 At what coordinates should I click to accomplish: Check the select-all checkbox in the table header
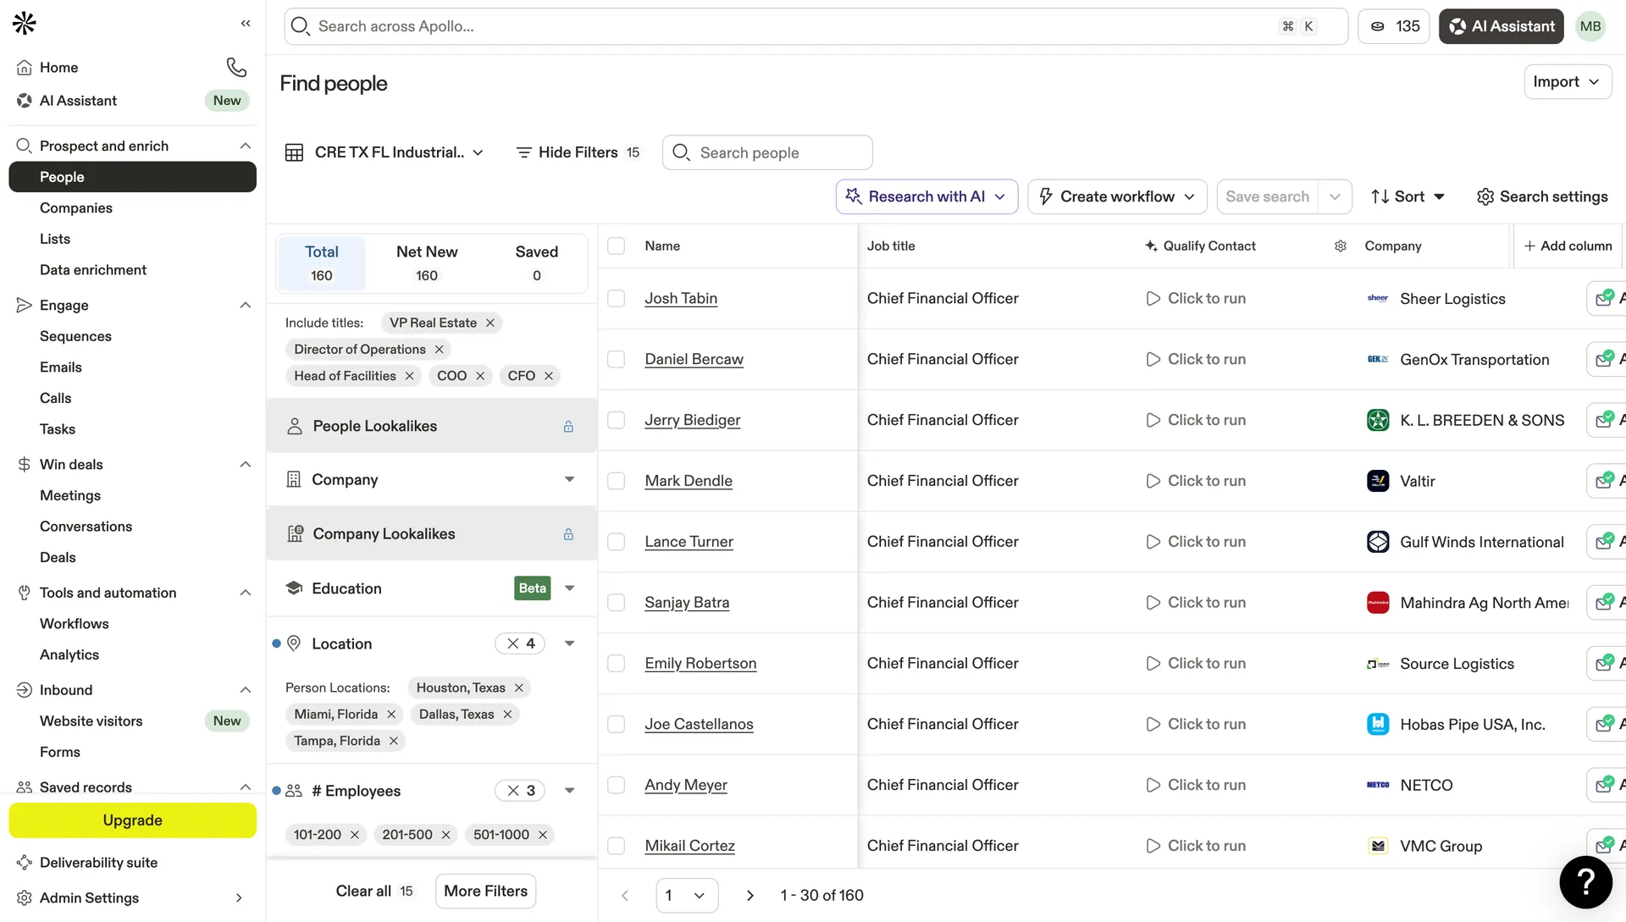coord(616,246)
